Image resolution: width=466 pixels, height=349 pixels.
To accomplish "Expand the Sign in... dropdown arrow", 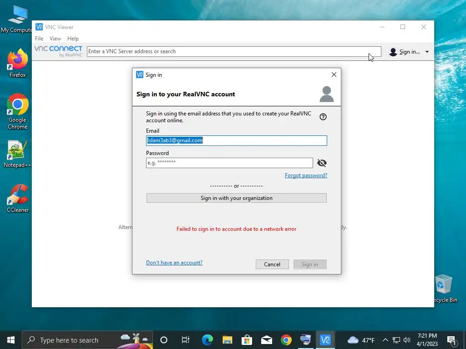I will (427, 52).
